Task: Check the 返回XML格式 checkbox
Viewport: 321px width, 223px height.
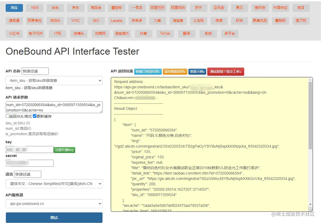Action: click(x=7, y=116)
